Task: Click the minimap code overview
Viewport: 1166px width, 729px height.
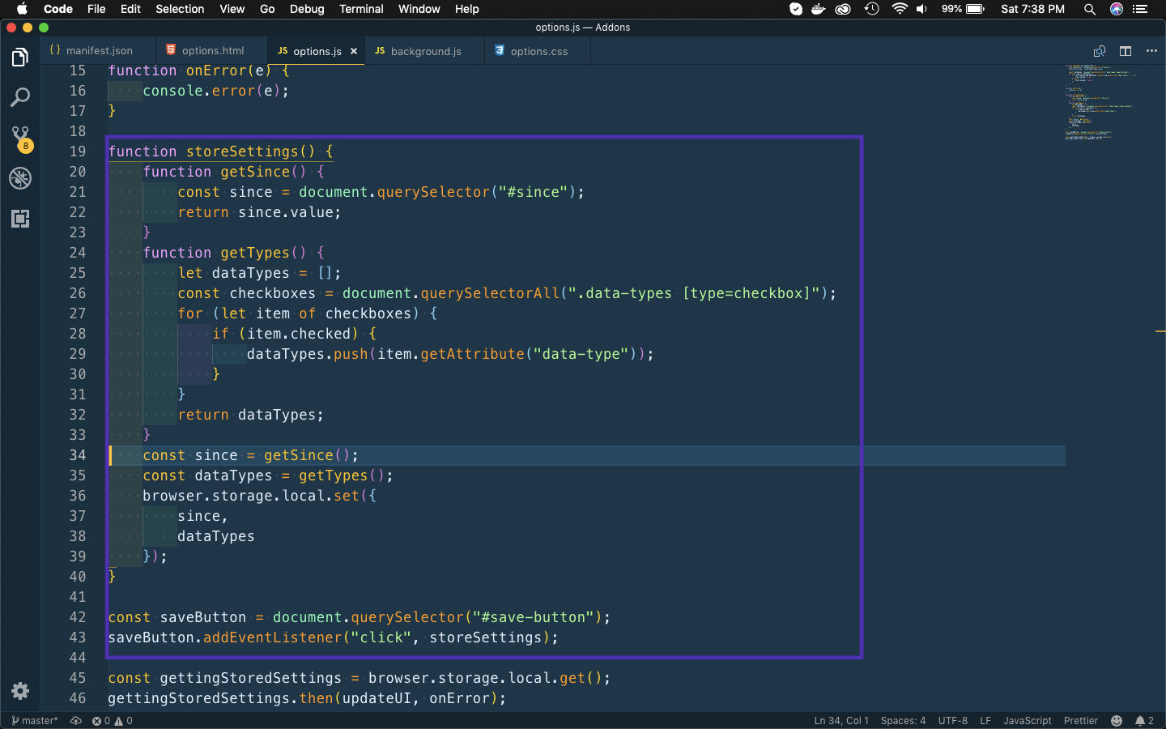Action: [1101, 103]
